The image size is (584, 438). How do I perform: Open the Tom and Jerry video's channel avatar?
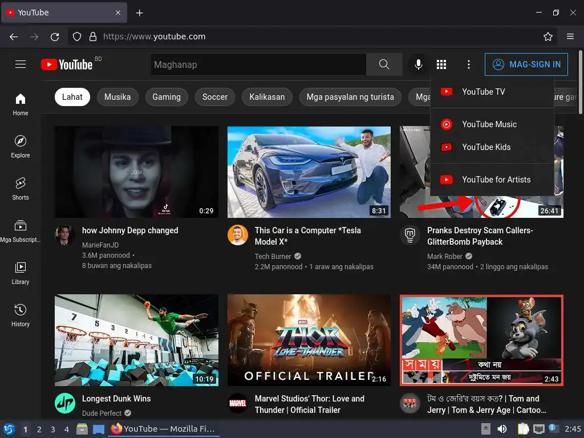point(410,403)
